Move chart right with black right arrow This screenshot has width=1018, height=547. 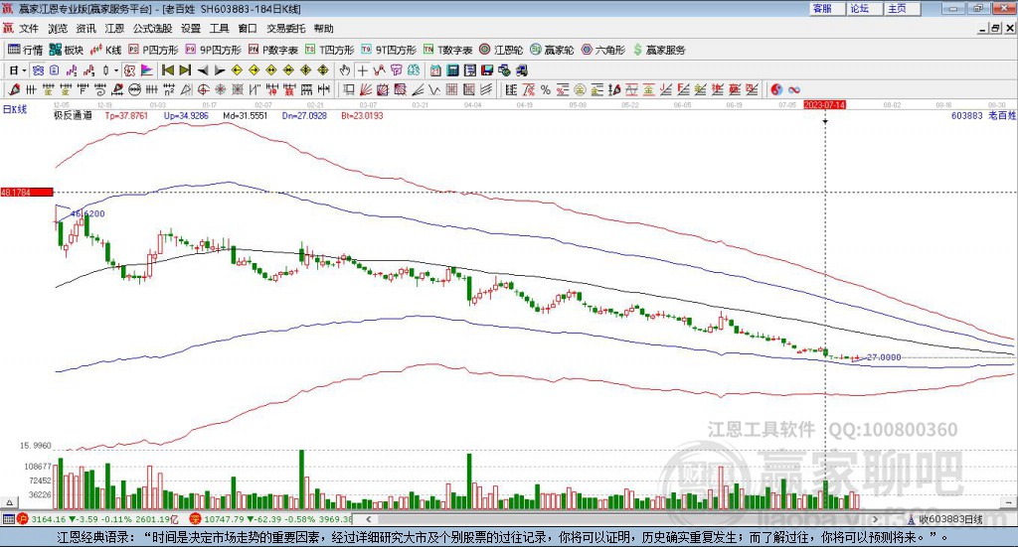[220, 70]
